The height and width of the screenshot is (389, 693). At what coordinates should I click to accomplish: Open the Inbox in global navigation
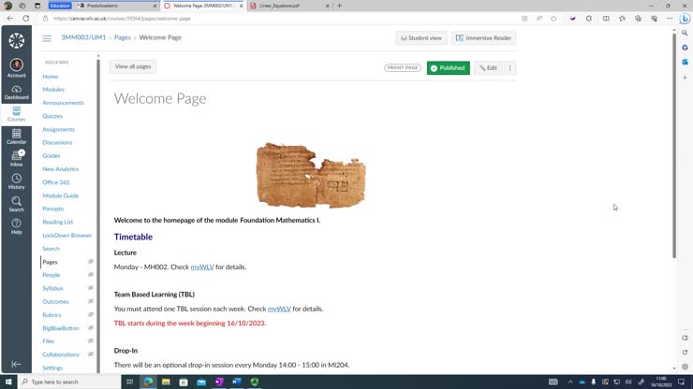16,158
